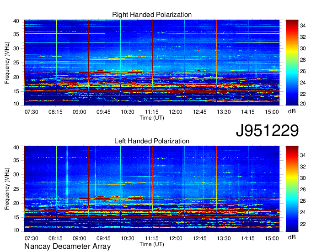Click the '35' frequency tick on Right Handed plot
This screenshot has height=252, width=311.
16,34
